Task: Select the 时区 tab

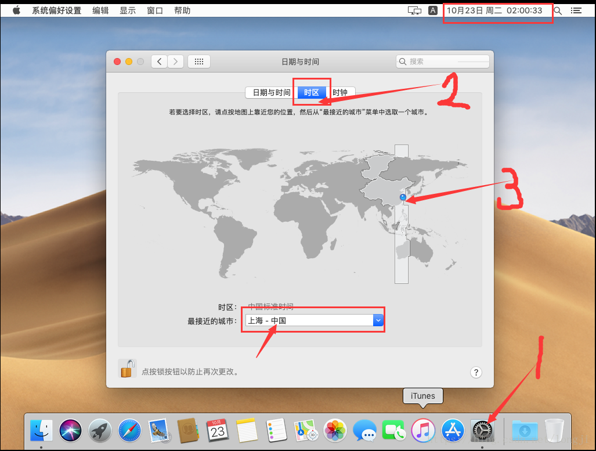Action: click(311, 92)
